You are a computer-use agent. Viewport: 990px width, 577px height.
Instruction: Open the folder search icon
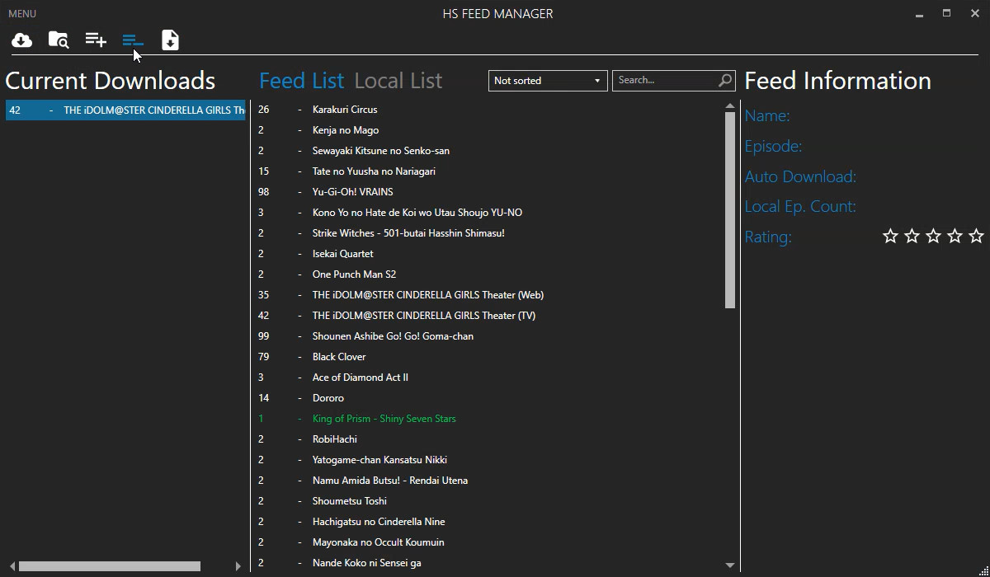click(x=59, y=40)
